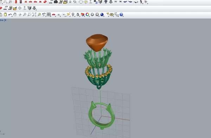Choose the red car front view icon
The width and height of the screenshot is (211, 138).
[x=26, y=2]
